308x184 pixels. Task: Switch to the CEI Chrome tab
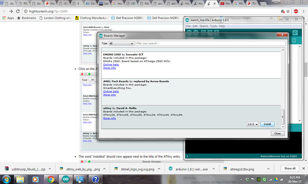131,3
